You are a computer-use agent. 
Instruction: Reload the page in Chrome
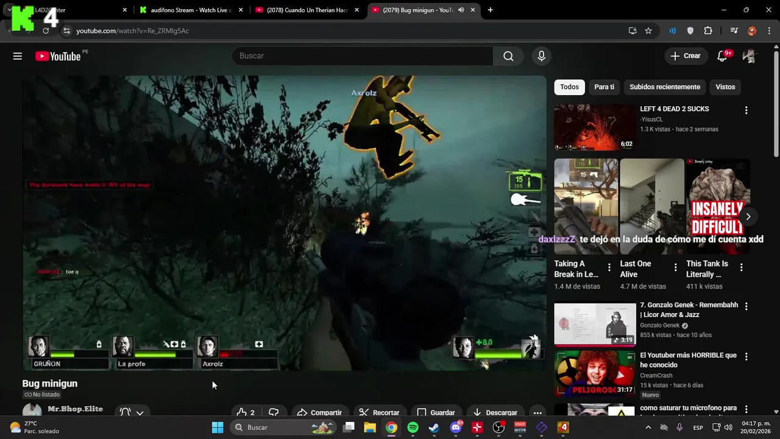46,30
